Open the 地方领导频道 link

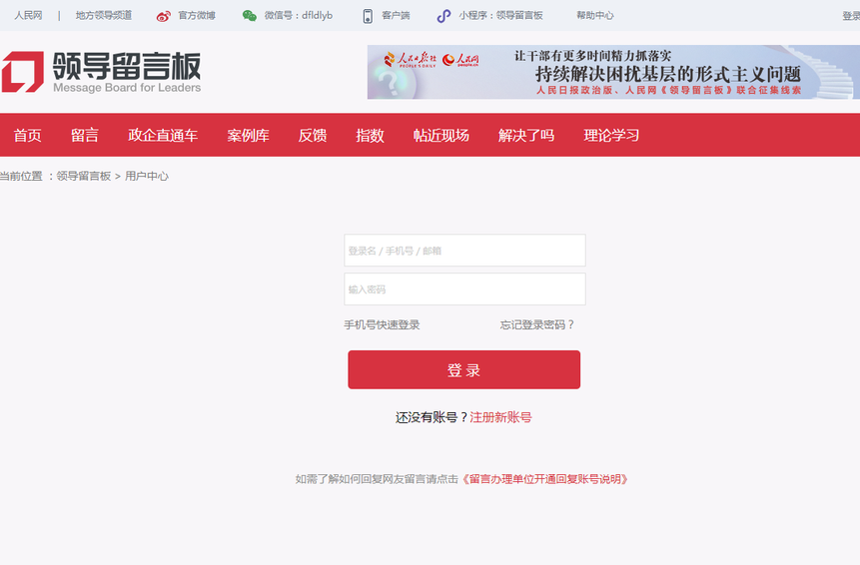104,15
